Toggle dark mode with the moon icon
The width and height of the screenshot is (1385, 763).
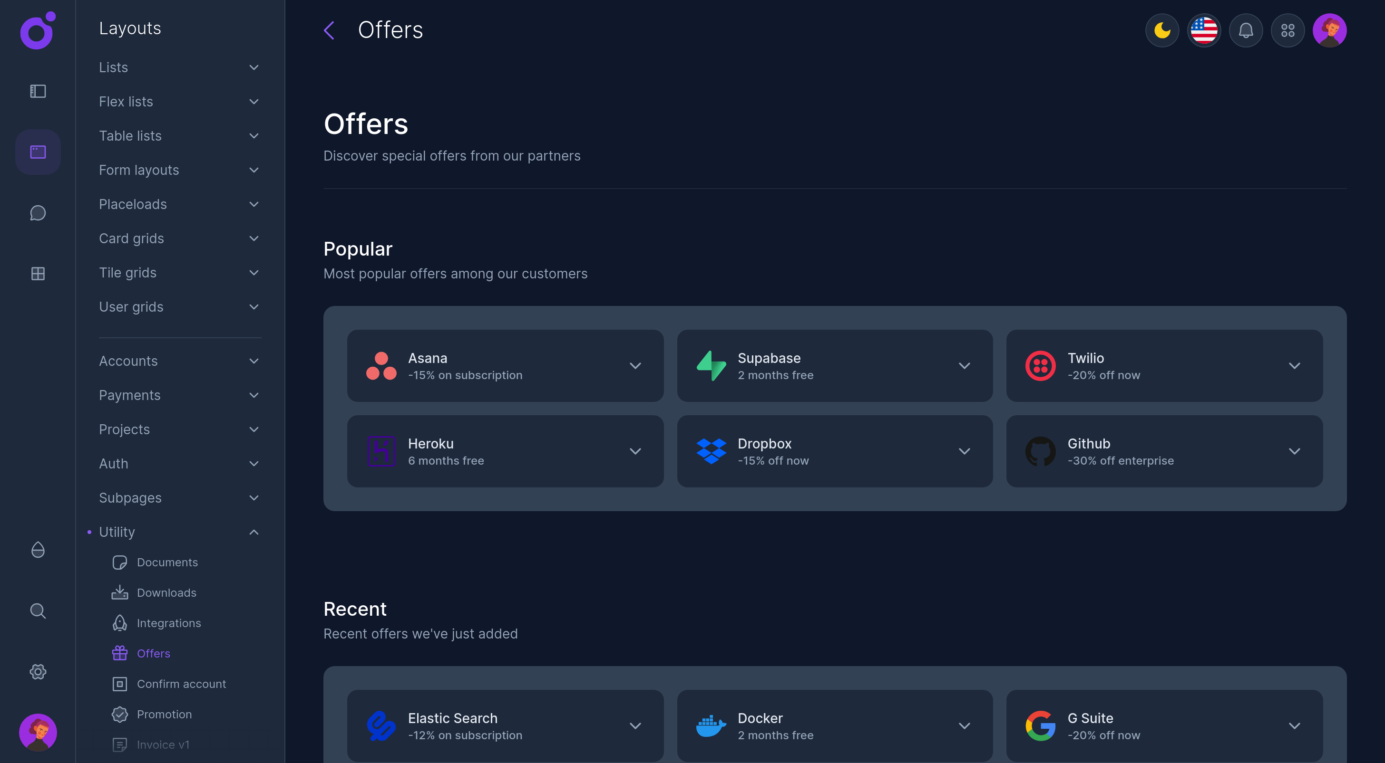coord(1162,30)
